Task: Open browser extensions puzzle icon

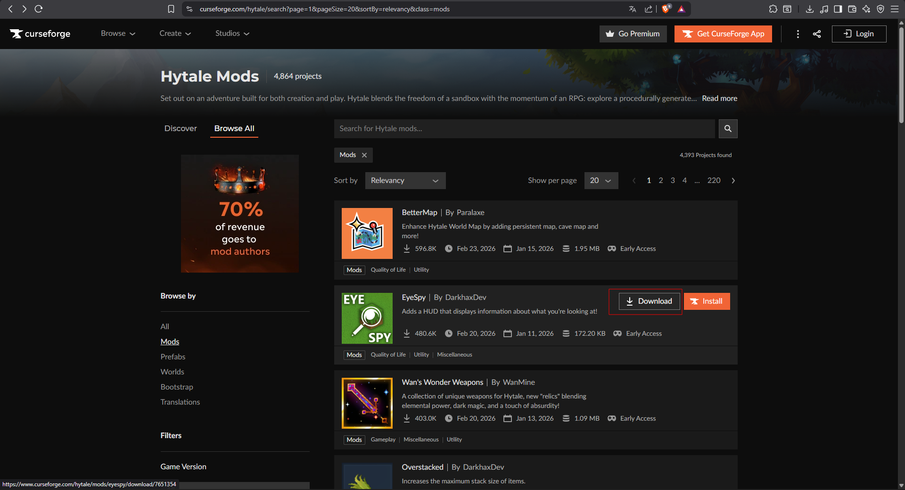Action: 773,9
